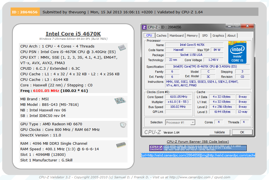Click the L1 Data value 4 x 32 KBytes
The image size is (269, 180).
pyautogui.click(x=222, y=97)
